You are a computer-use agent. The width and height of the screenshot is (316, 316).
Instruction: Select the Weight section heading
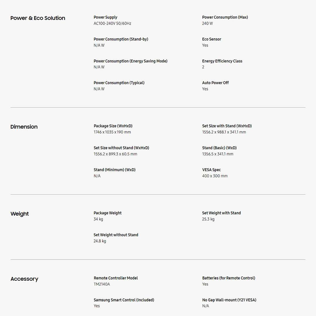20,214
